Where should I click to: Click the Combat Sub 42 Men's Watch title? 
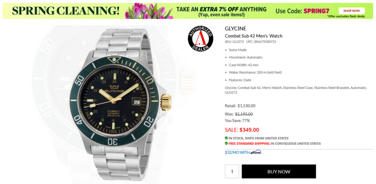click(x=253, y=36)
